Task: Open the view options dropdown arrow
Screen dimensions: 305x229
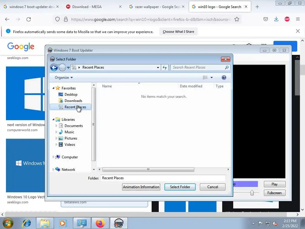Action: coord(212,78)
